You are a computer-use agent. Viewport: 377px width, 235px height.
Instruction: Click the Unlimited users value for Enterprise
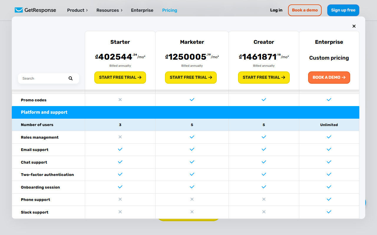[x=329, y=125]
